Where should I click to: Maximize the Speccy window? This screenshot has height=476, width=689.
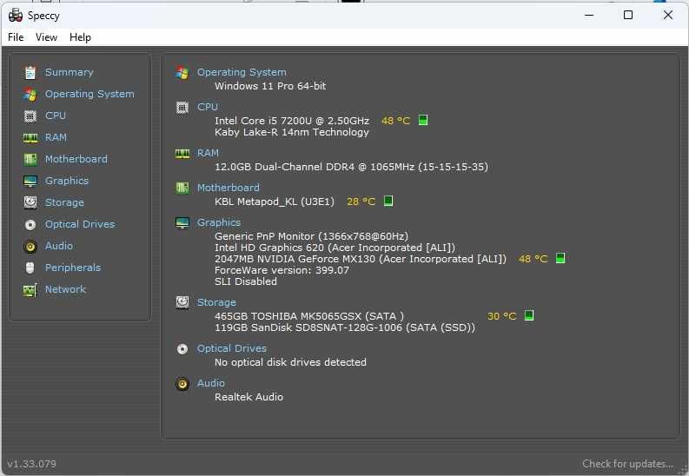pos(628,16)
